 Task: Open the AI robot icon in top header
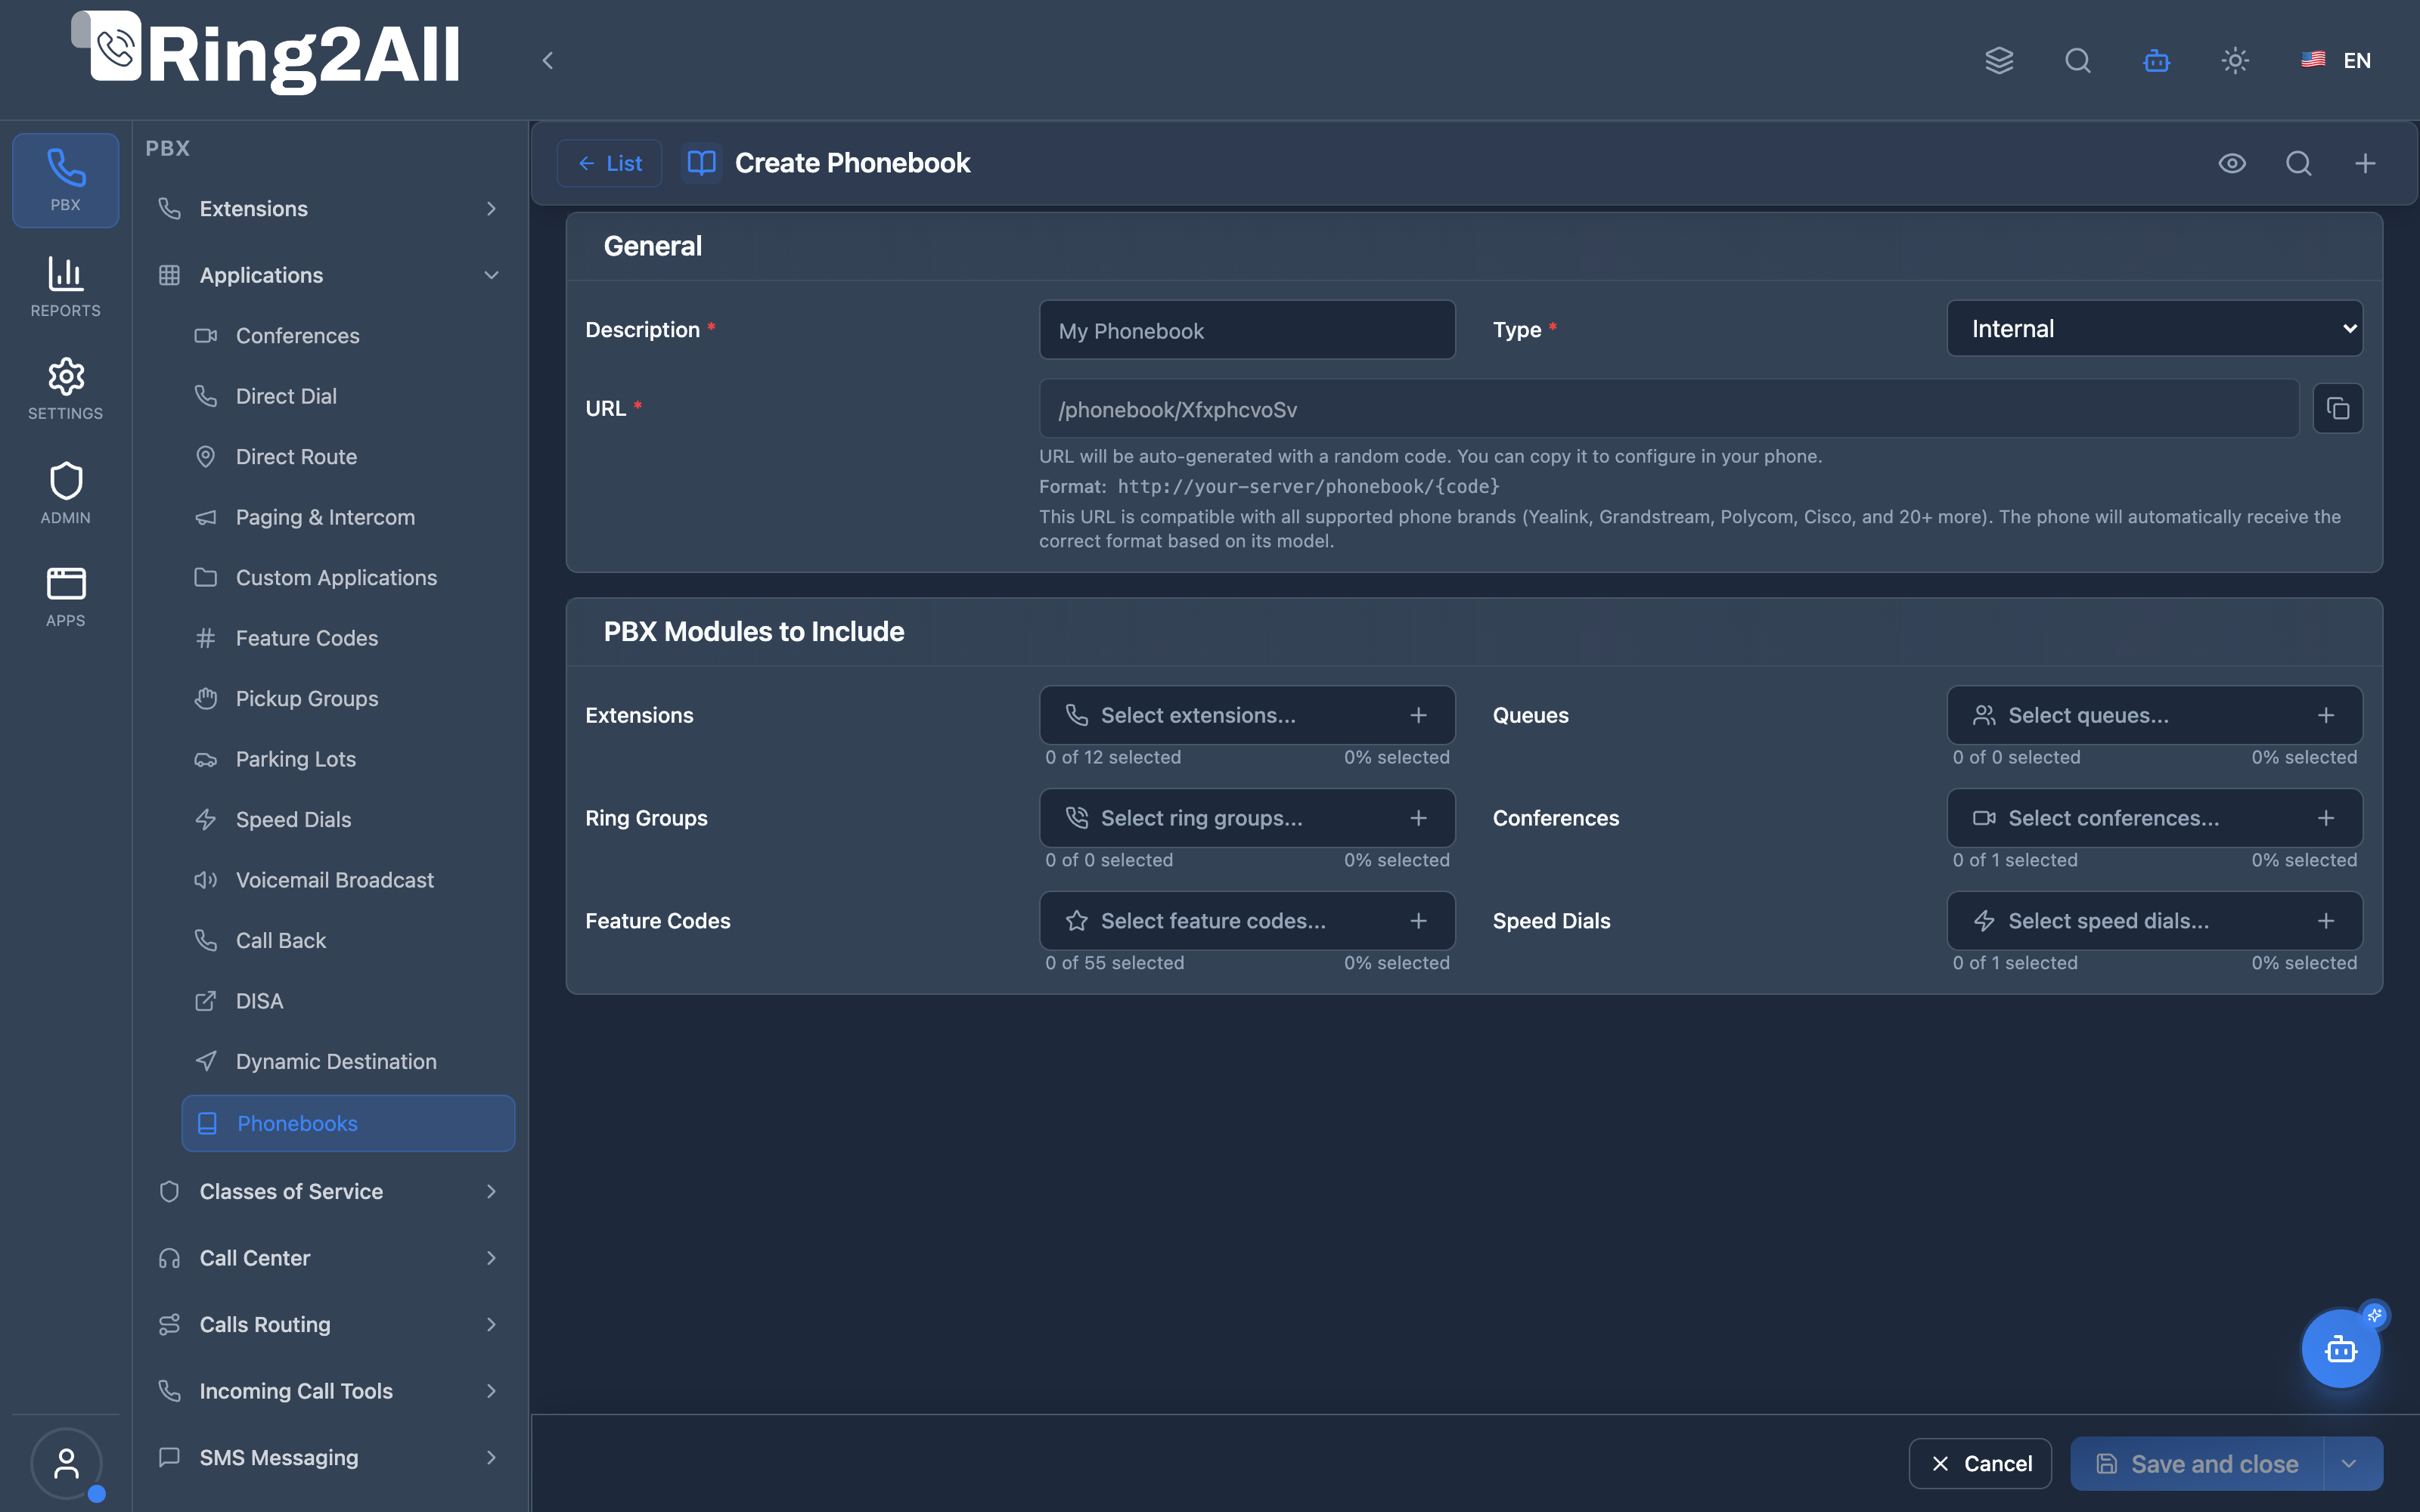(x=2156, y=60)
